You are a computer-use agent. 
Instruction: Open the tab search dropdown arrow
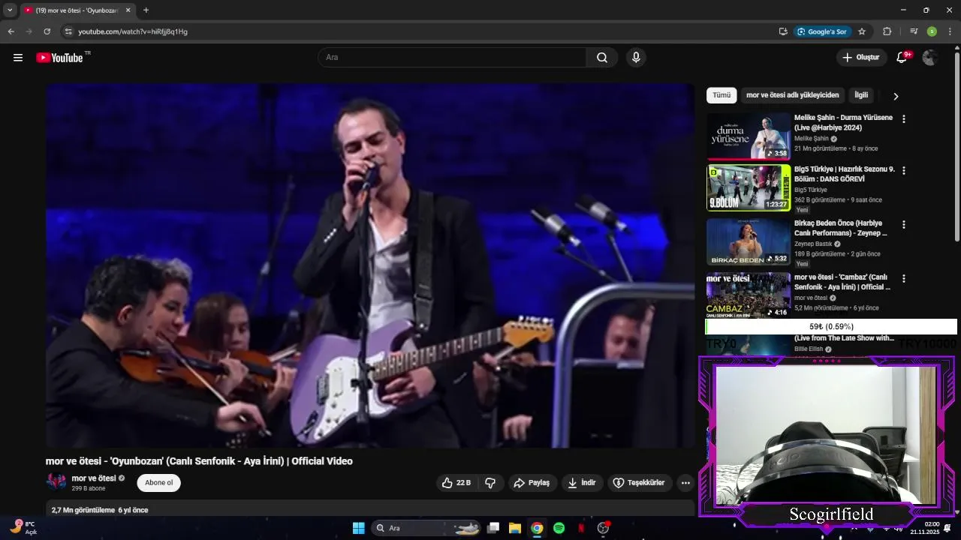coord(10,10)
